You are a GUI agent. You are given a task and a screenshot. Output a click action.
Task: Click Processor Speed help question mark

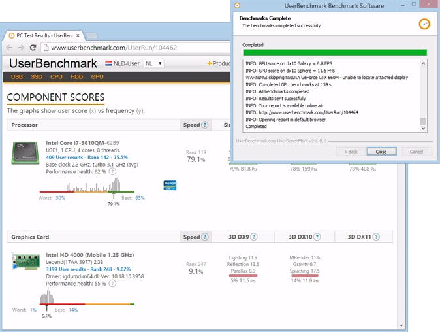click(x=205, y=125)
